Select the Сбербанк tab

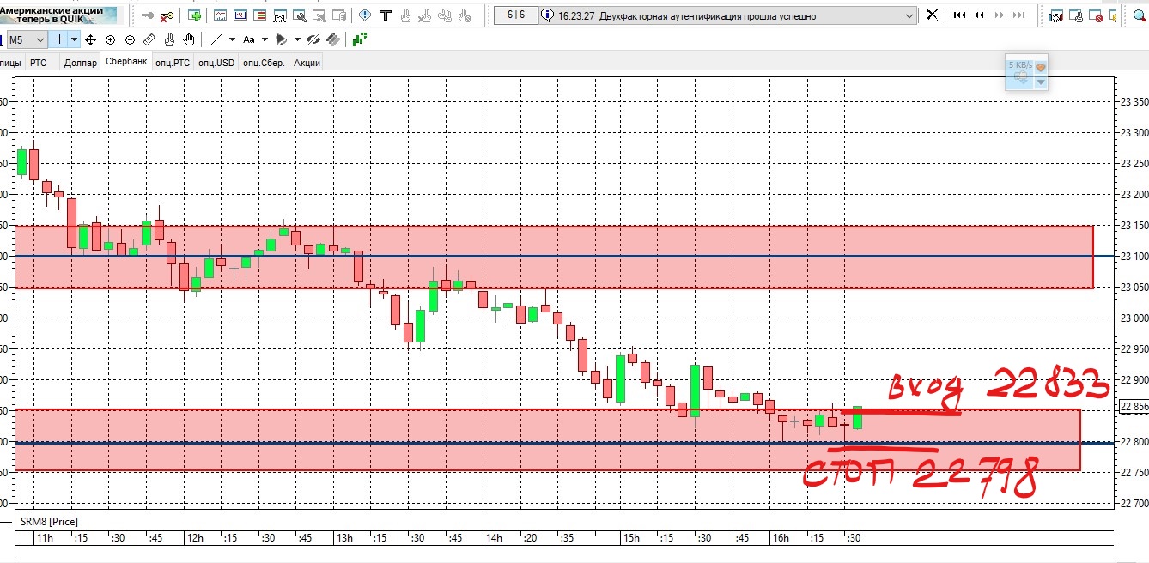[126, 62]
